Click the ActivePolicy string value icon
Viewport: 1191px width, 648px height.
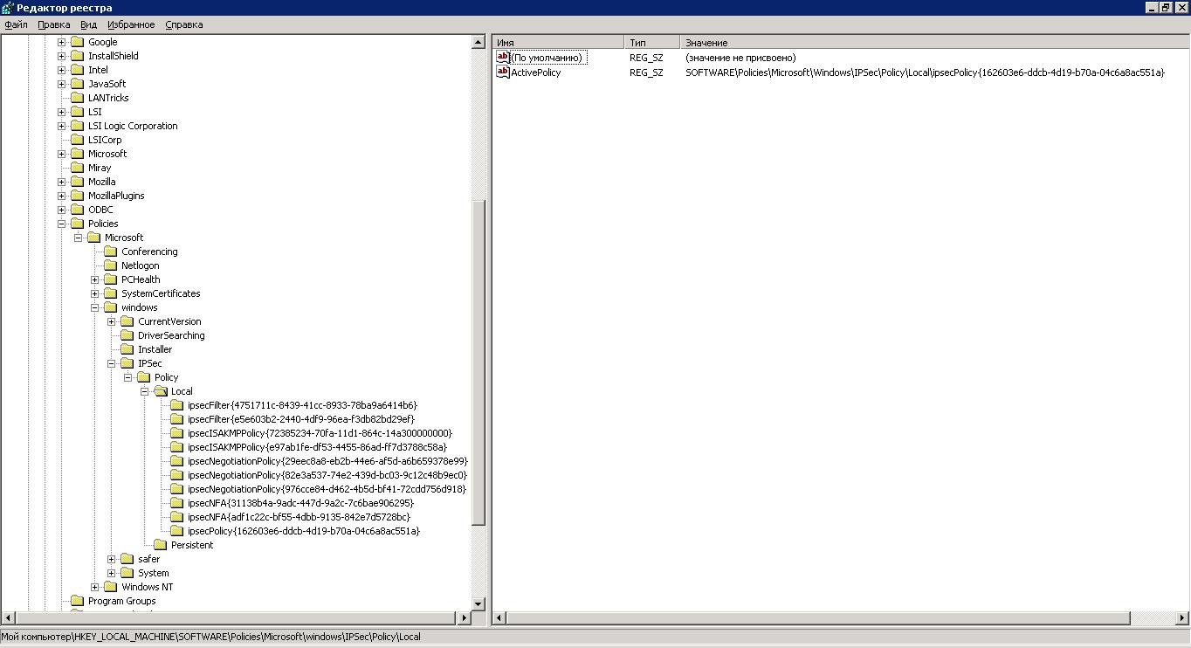(x=503, y=72)
